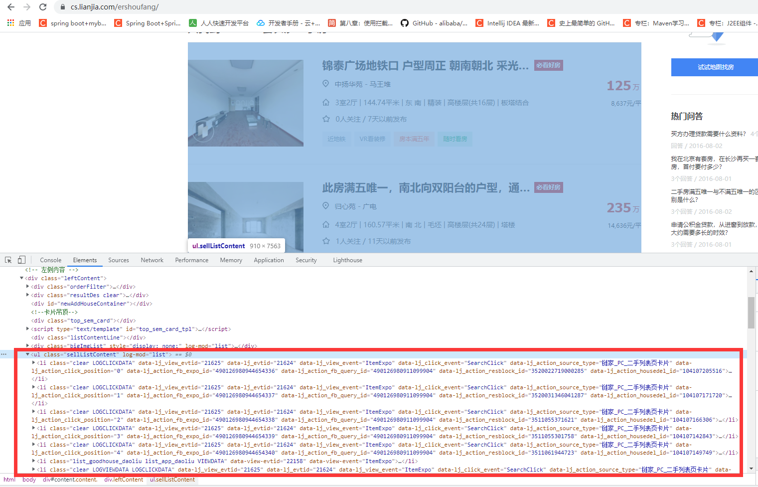The height and width of the screenshot is (487, 758).
Task: Click the 此房满五唯一 listing room photo
Action: pos(246,217)
